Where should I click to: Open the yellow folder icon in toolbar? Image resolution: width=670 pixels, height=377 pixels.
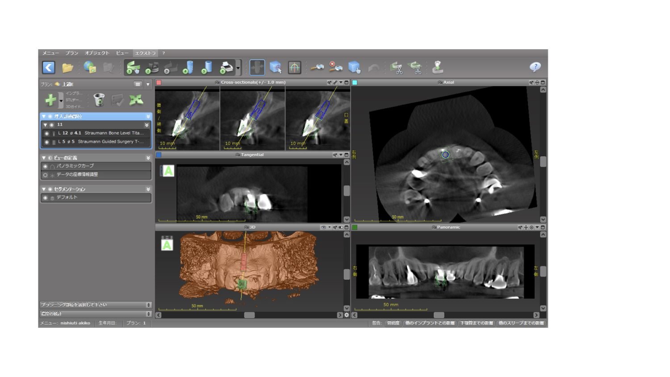point(67,68)
